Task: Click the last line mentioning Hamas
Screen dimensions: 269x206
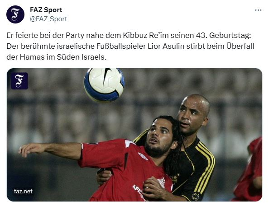Action: click(x=57, y=57)
